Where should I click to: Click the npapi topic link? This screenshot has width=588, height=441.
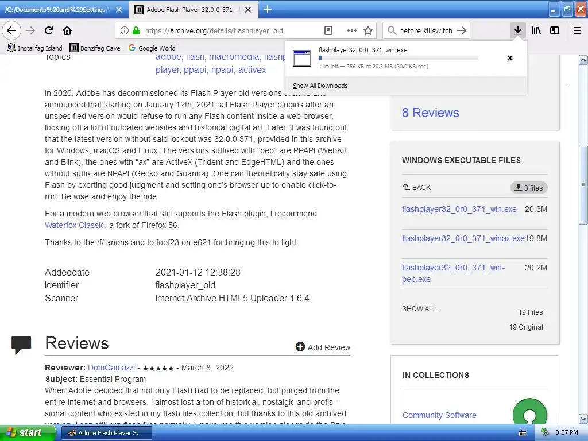[222, 69]
